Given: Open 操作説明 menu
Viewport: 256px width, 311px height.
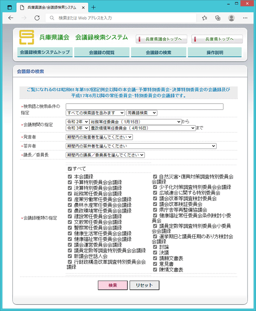Looking at the screenshot, I should 215,52.
